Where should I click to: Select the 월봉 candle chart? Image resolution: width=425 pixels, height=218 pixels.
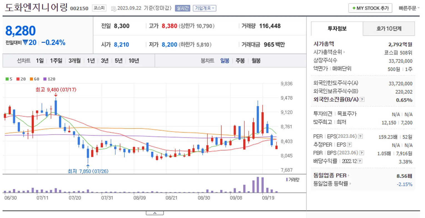click(256, 61)
